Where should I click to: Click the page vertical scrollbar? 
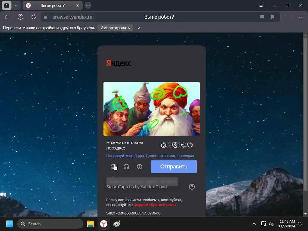pyautogui.click(x=305, y=114)
